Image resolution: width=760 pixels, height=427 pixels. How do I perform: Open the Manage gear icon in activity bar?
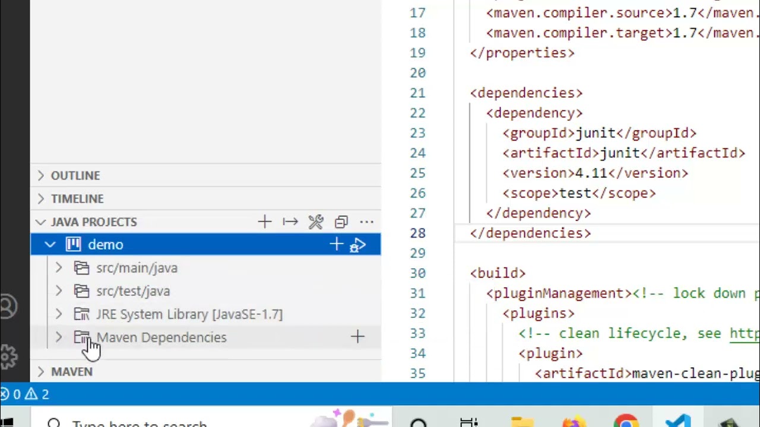pyautogui.click(x=8, y=356)
